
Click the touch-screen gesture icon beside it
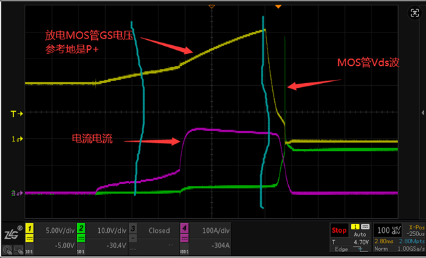(19, 249)
